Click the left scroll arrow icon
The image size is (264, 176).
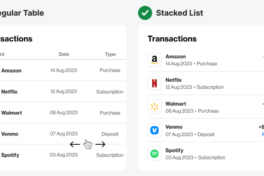(75, 144)
